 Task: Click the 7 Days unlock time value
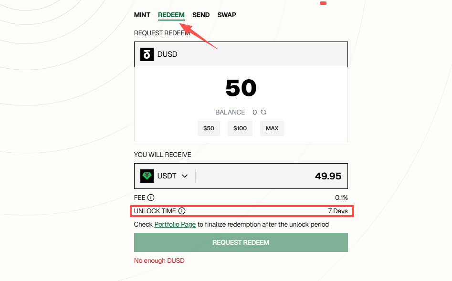point(337,211)
